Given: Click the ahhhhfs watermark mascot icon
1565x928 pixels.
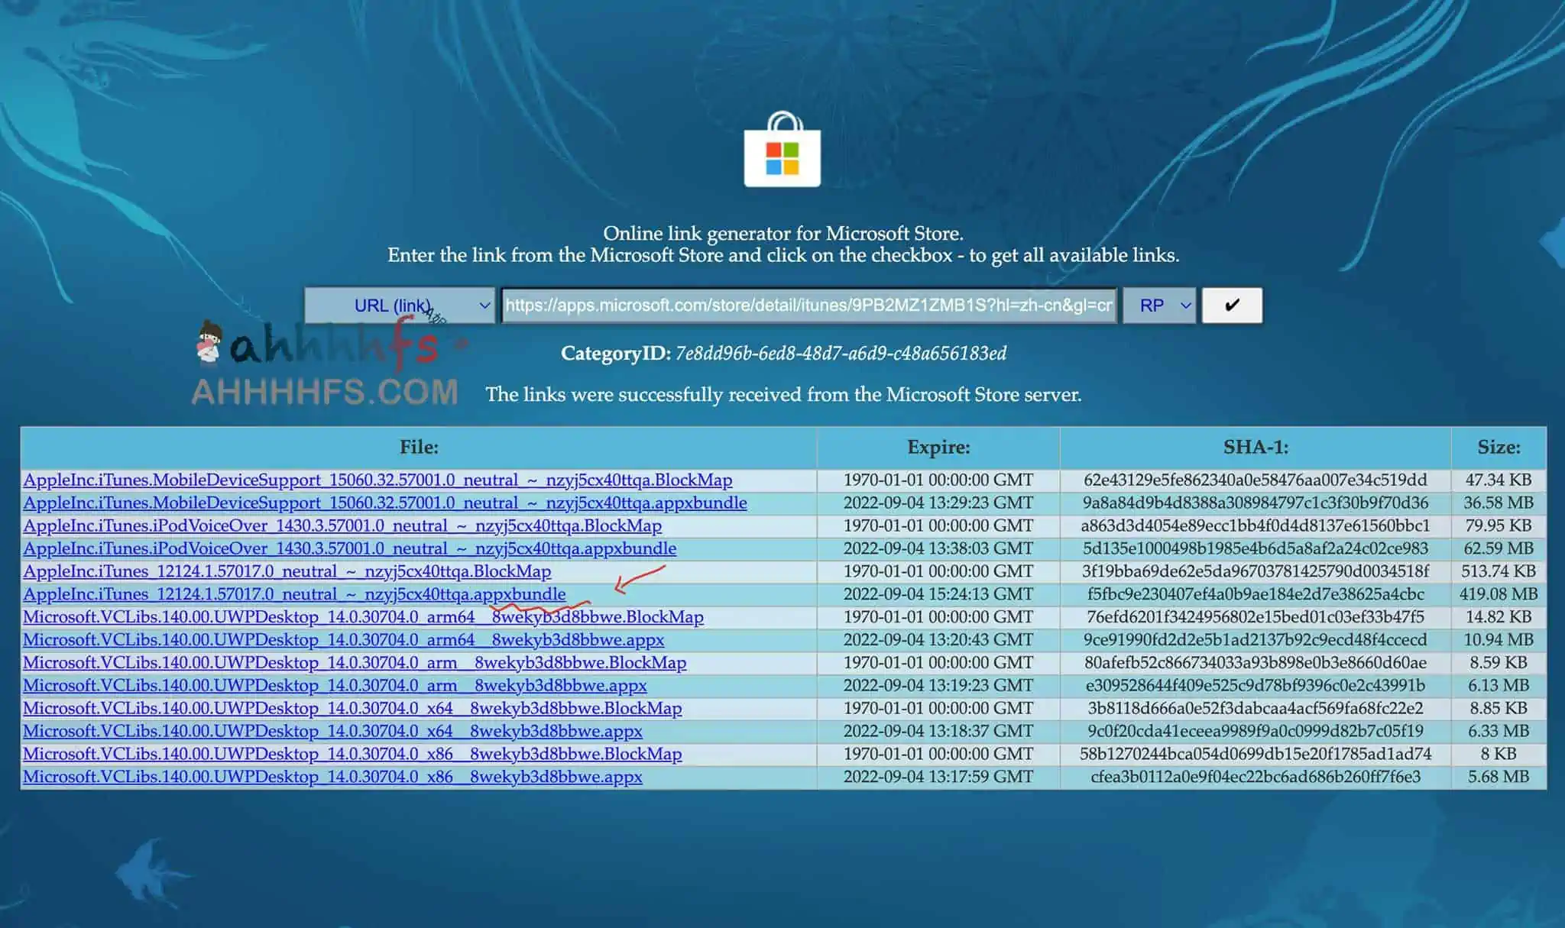Looking at the screenshot, I should [209, 341].
